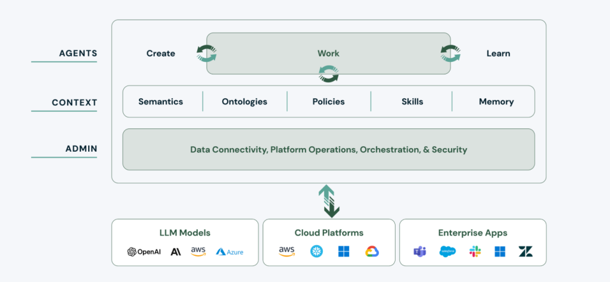The height and width of the screenshot is (282, 610).
Task: Click the aws logo in LLM Models
Action: click(x=198, y=252)
